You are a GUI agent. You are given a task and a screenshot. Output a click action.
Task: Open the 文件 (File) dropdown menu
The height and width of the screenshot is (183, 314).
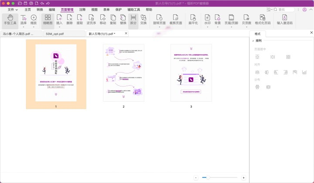pos(13,9)
